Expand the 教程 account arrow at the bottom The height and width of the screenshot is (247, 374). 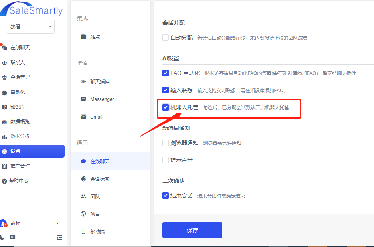coord(57,223)
